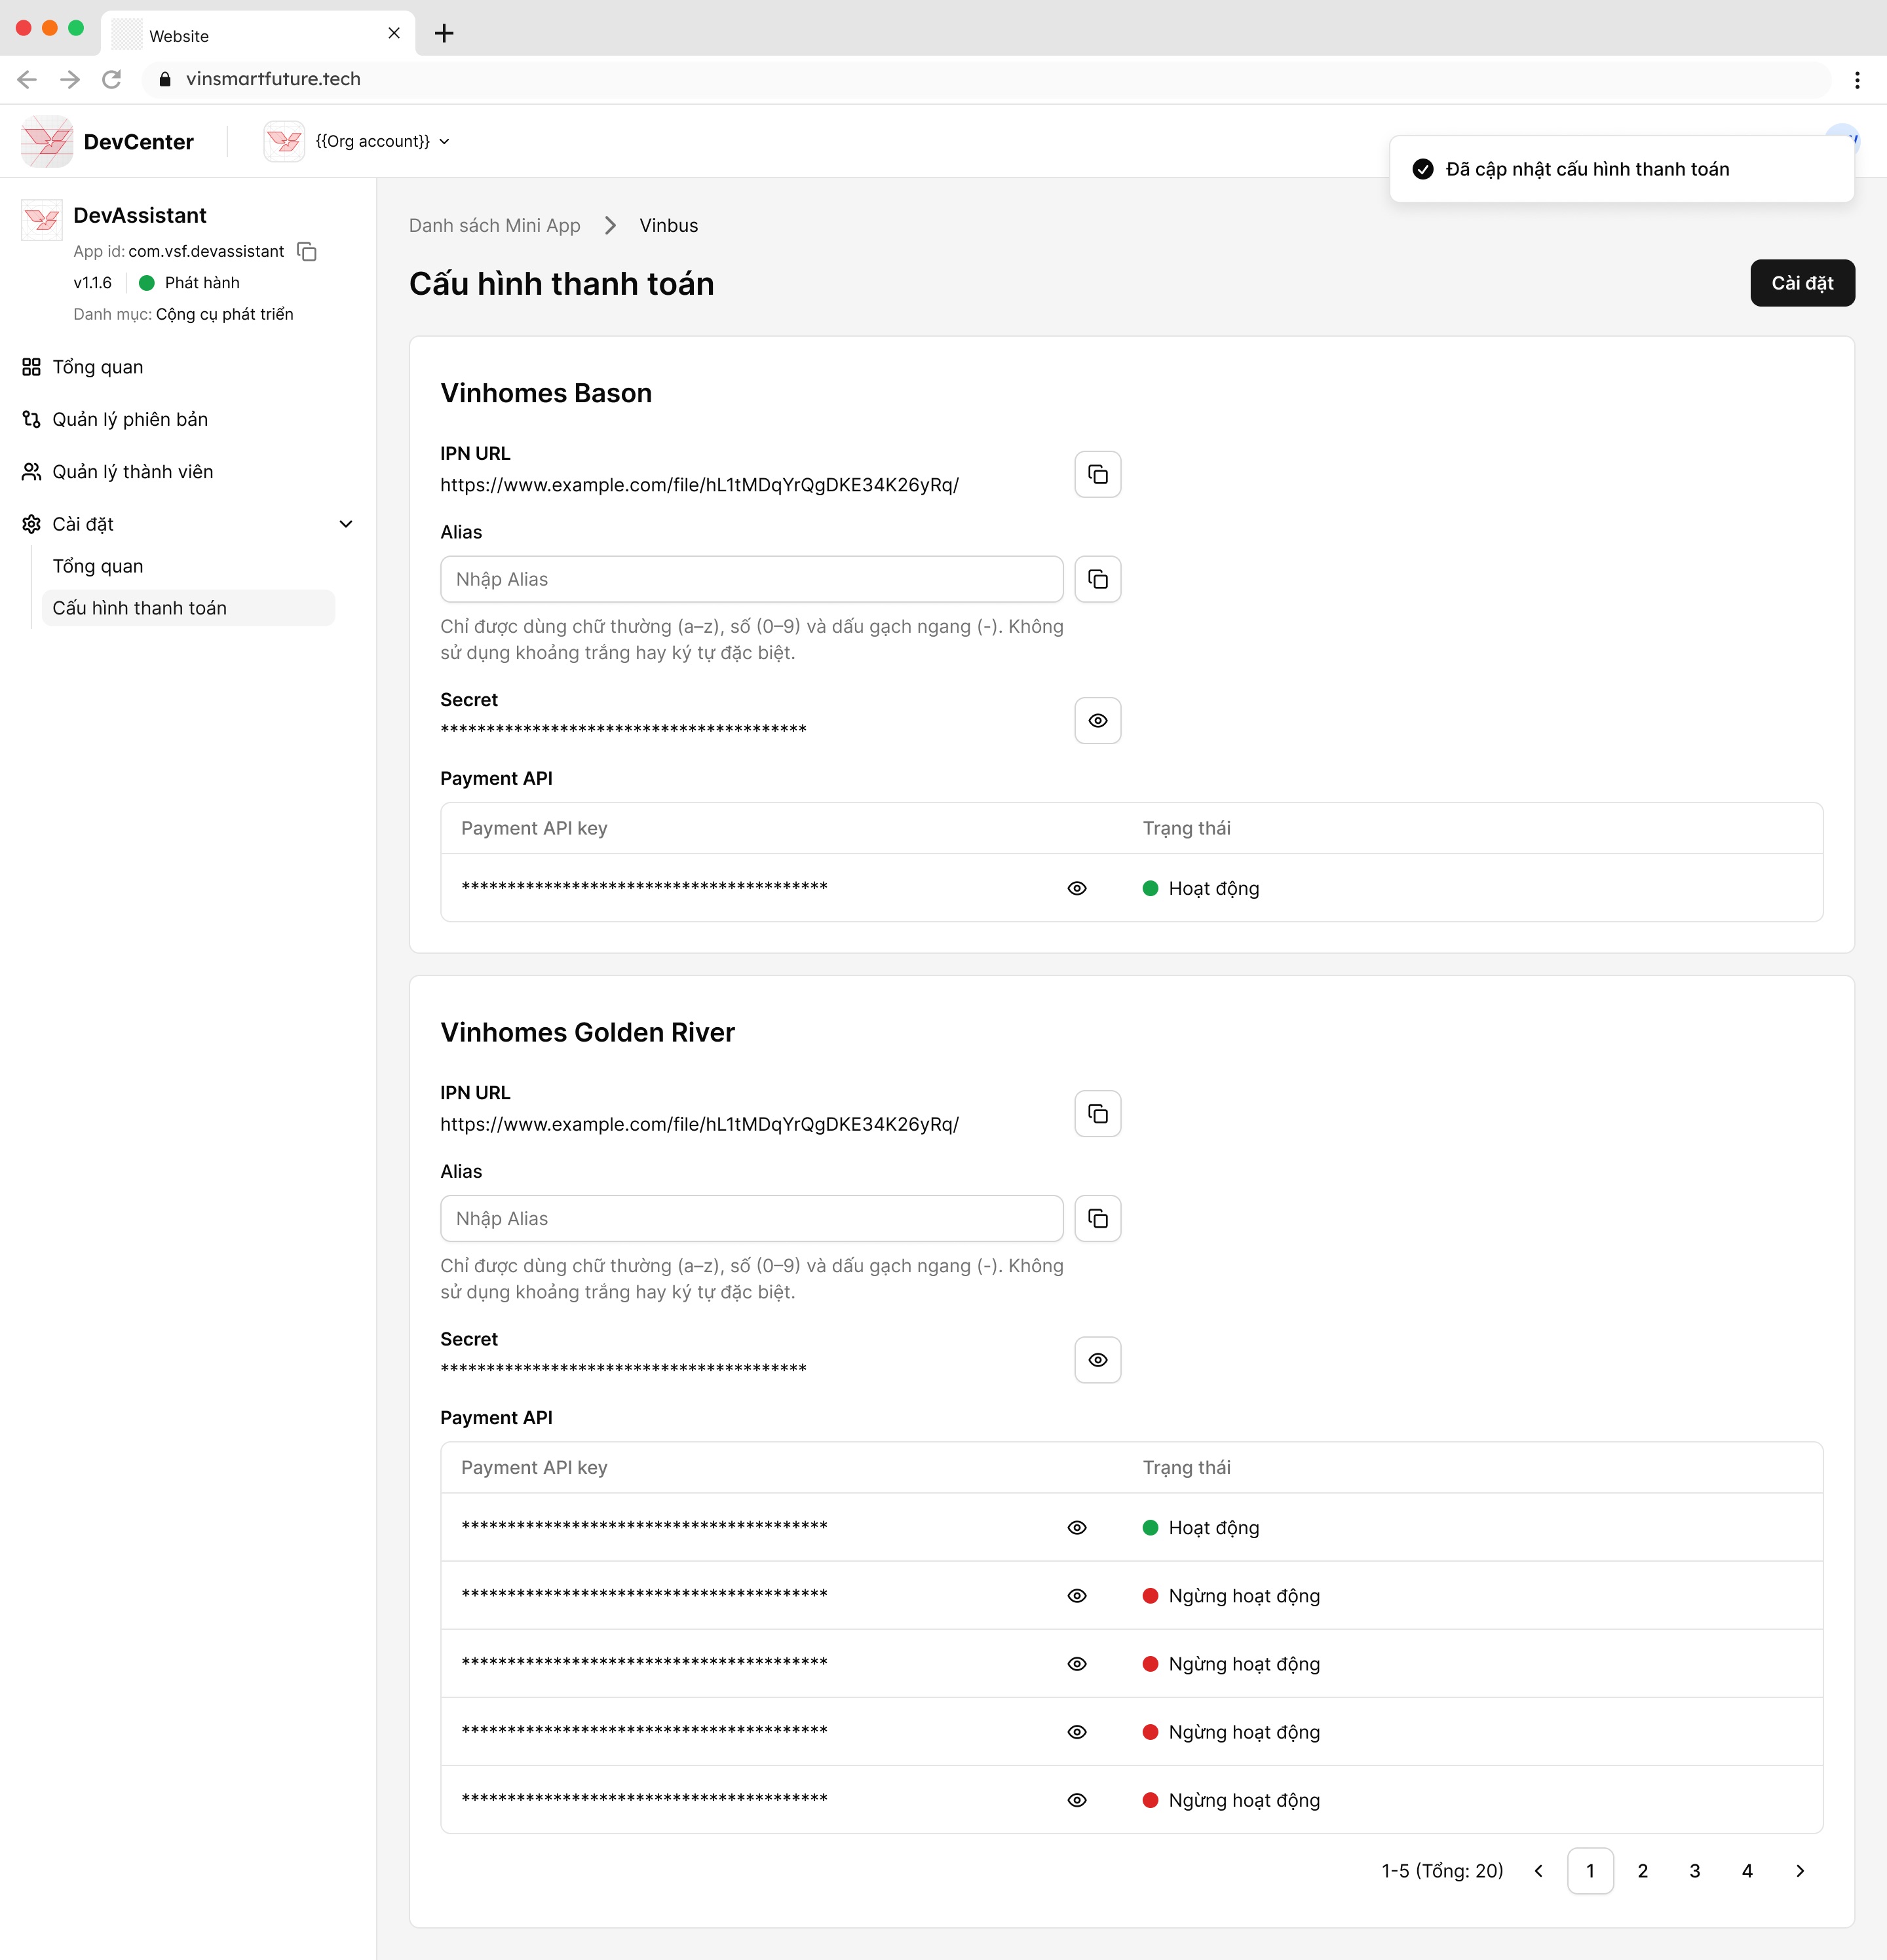Copy the DevAssistant App id
This screenshot has width=1887, height=1960.
coord(308,252)
